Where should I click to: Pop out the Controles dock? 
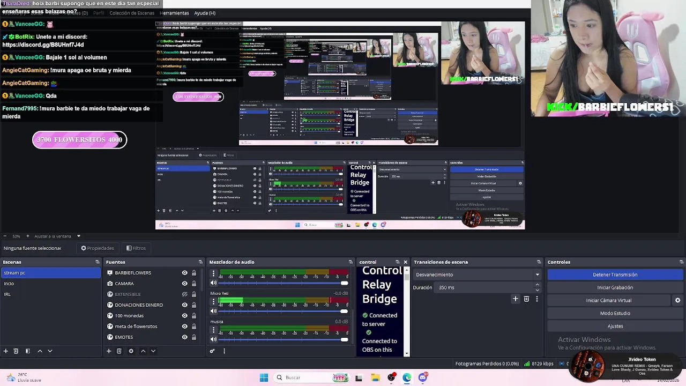pos(681,262)
